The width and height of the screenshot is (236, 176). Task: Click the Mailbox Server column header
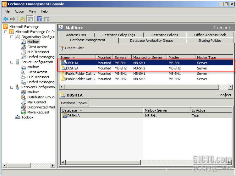(x=167, y=110)
